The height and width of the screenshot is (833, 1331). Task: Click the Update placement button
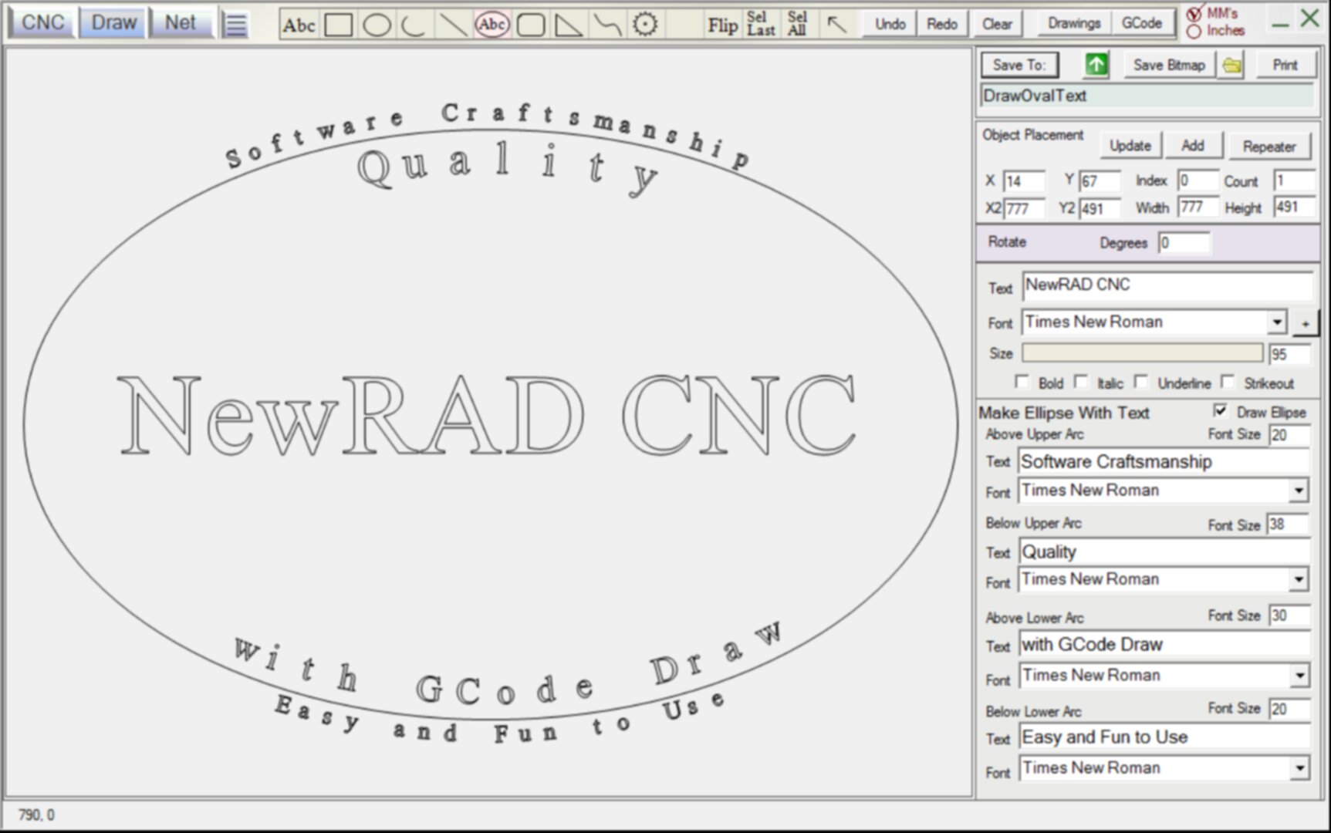tap(1130, 146)
